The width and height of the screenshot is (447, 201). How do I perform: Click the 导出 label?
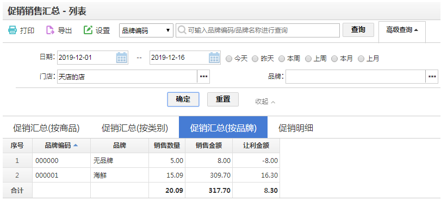click(x=65, y=30)
